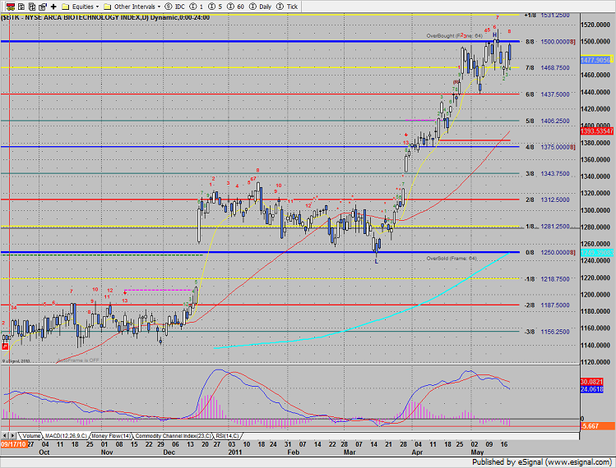The height and width of the screenshot is (468, 616).
Task: Click the fourth toolbar window layout icon
Action: 43,7
